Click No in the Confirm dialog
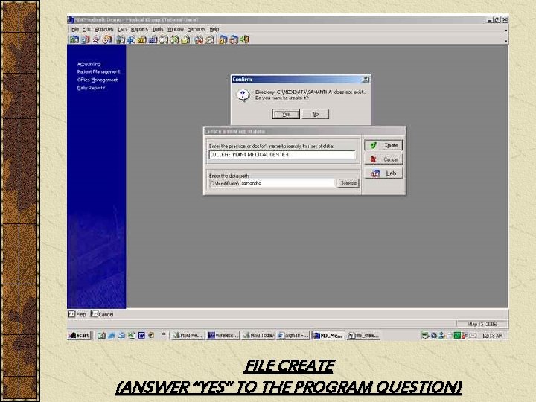The width and height of the screenshot is (536, 402). pos(316,114)
